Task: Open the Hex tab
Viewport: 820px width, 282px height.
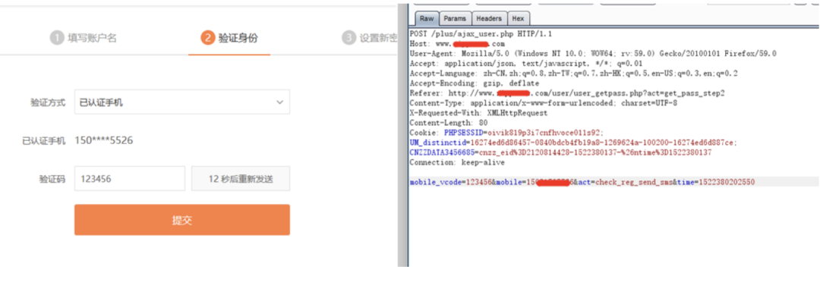Action: tap(519, 18)
